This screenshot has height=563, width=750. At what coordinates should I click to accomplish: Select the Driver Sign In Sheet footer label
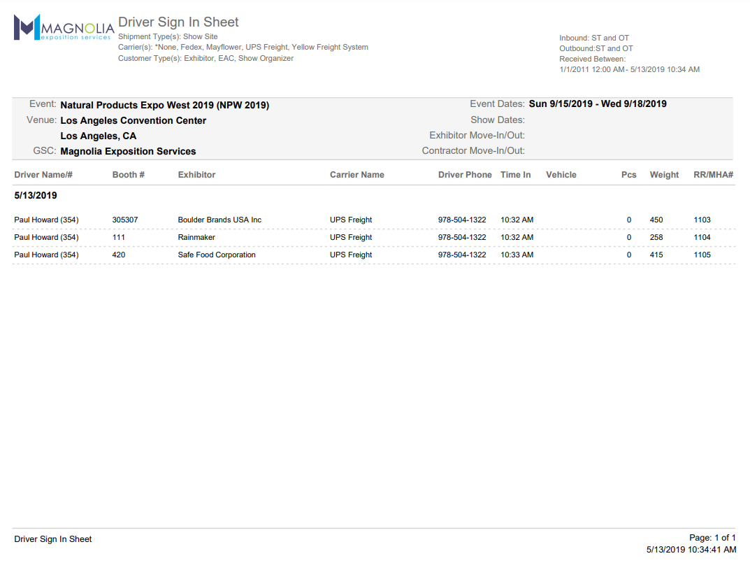coord(52,539)
